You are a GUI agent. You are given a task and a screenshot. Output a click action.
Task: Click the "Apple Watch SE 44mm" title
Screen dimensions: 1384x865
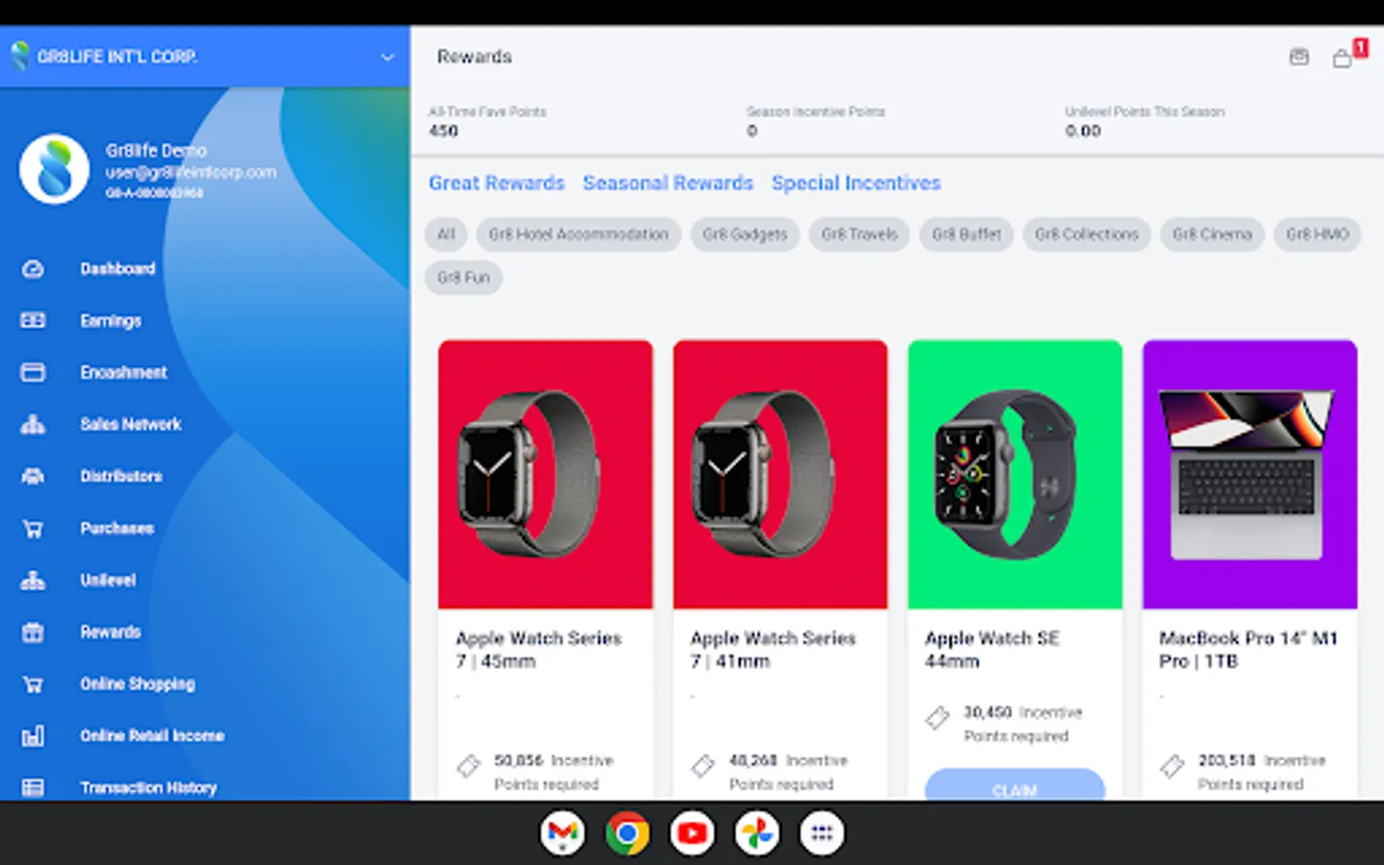pyautogui.click(x=992, y=650)
